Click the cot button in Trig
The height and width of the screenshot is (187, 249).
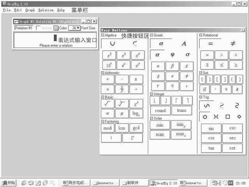233,148
